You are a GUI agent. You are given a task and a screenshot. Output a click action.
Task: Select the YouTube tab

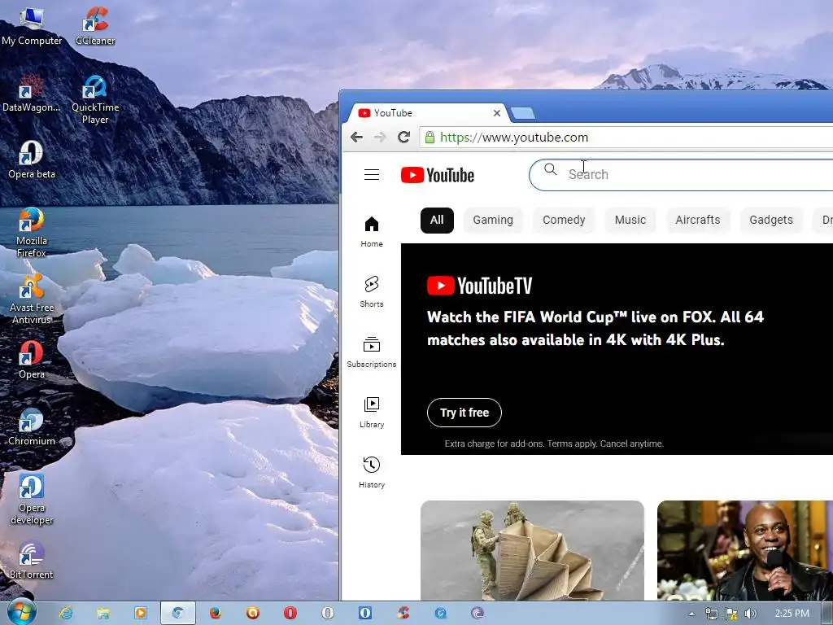(x=425, y=112)
